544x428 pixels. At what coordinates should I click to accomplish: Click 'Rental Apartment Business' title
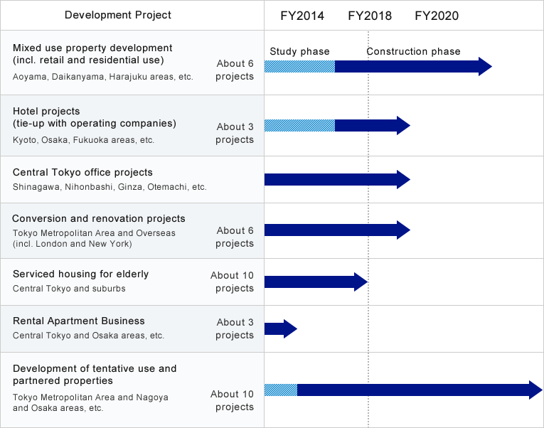tap(79, 321)
